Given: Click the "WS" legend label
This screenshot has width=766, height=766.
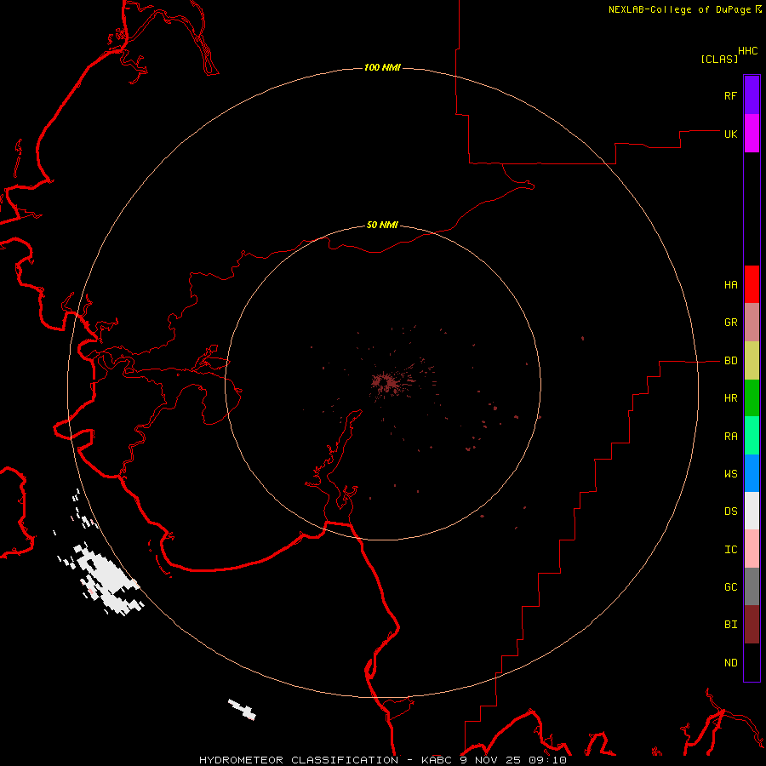Looking at the screenshot, I should pyautogui.click(x=730, y=474).
